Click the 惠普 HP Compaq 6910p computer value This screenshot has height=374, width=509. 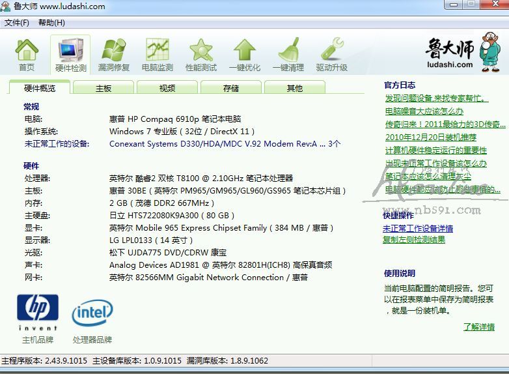(175, 119)
